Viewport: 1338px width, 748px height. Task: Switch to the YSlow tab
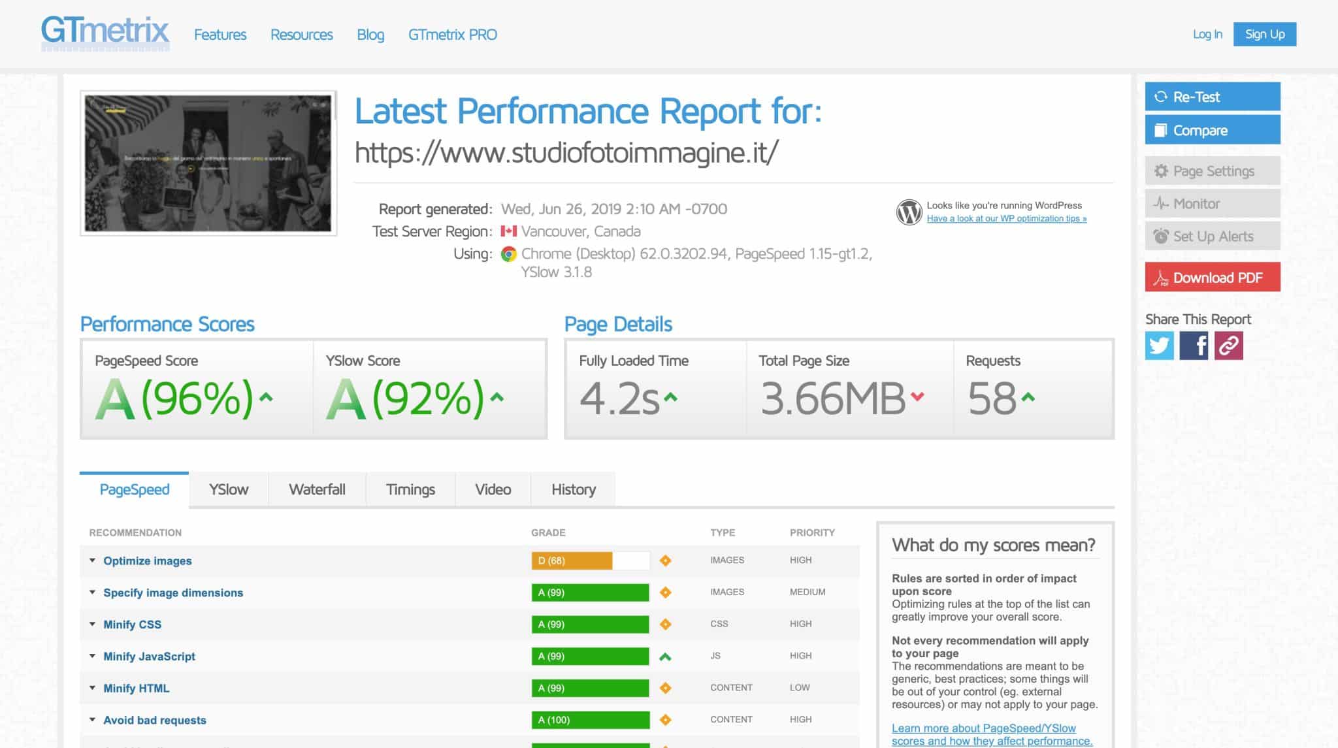[x=229, y=489]
